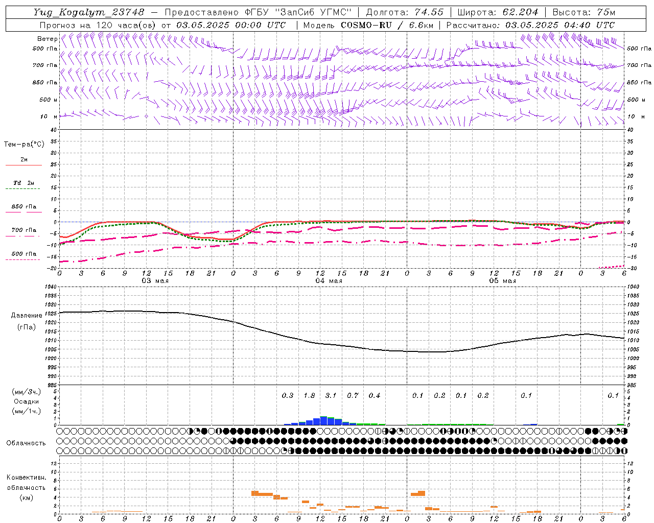Image resolution: width=654 pixels, height=523 pixels.
Task: Click the Ветер wind panel label
Action: point(48,39)
